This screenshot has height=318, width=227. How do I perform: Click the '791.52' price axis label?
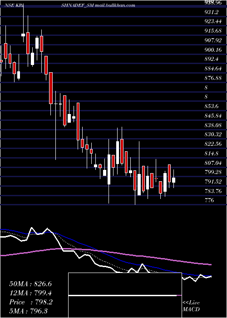click(x=213, y=182)
